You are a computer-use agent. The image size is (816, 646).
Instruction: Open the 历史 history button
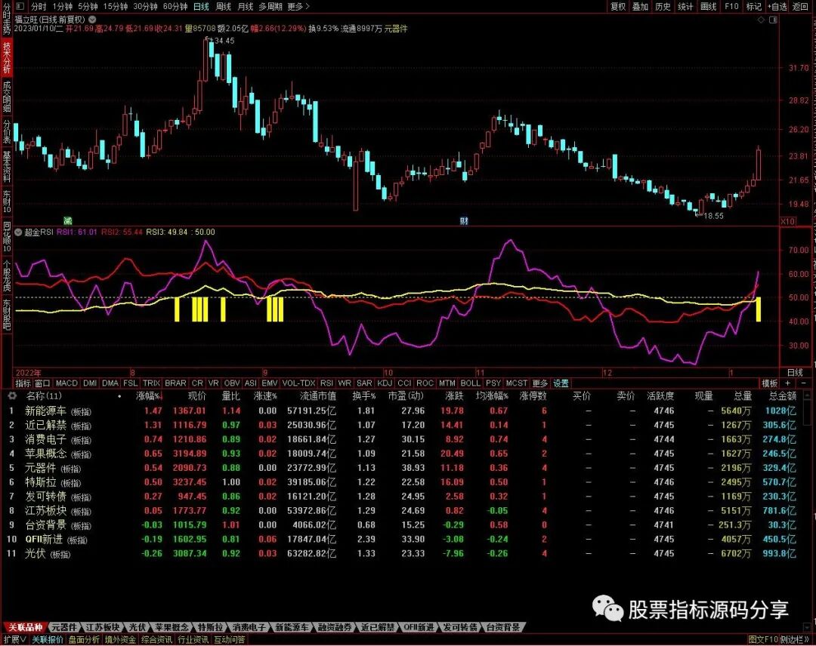pos(663,7)
